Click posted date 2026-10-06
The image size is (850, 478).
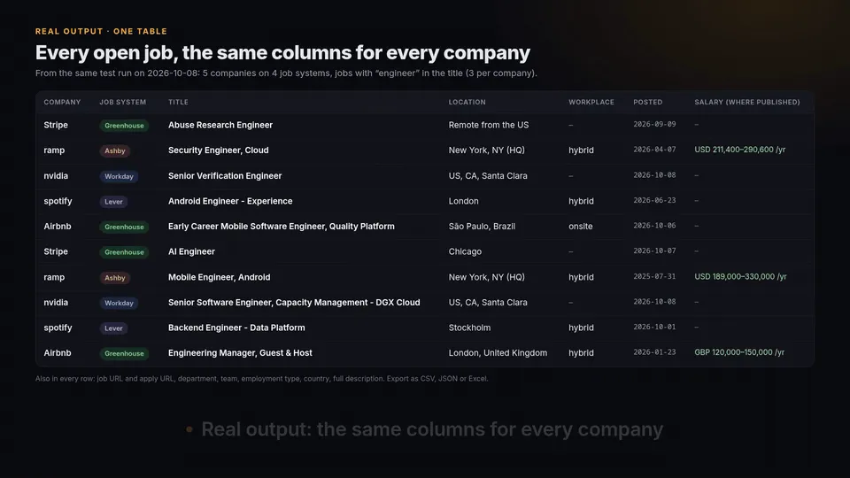(x=654, y=226)
